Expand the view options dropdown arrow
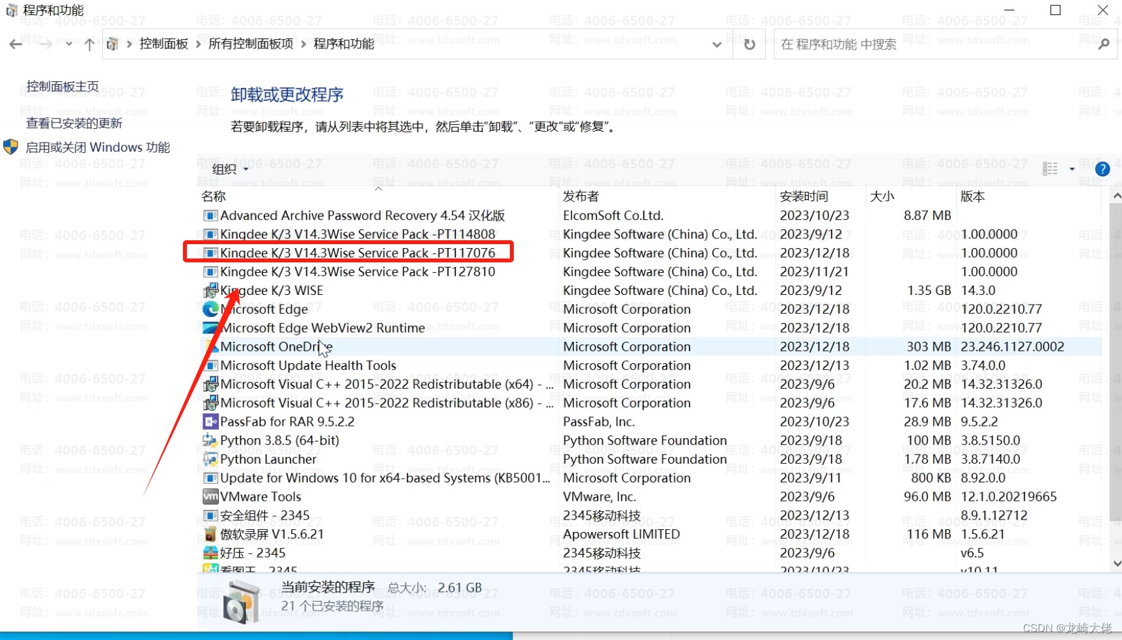1122x640 pixels. point(1072,169)
